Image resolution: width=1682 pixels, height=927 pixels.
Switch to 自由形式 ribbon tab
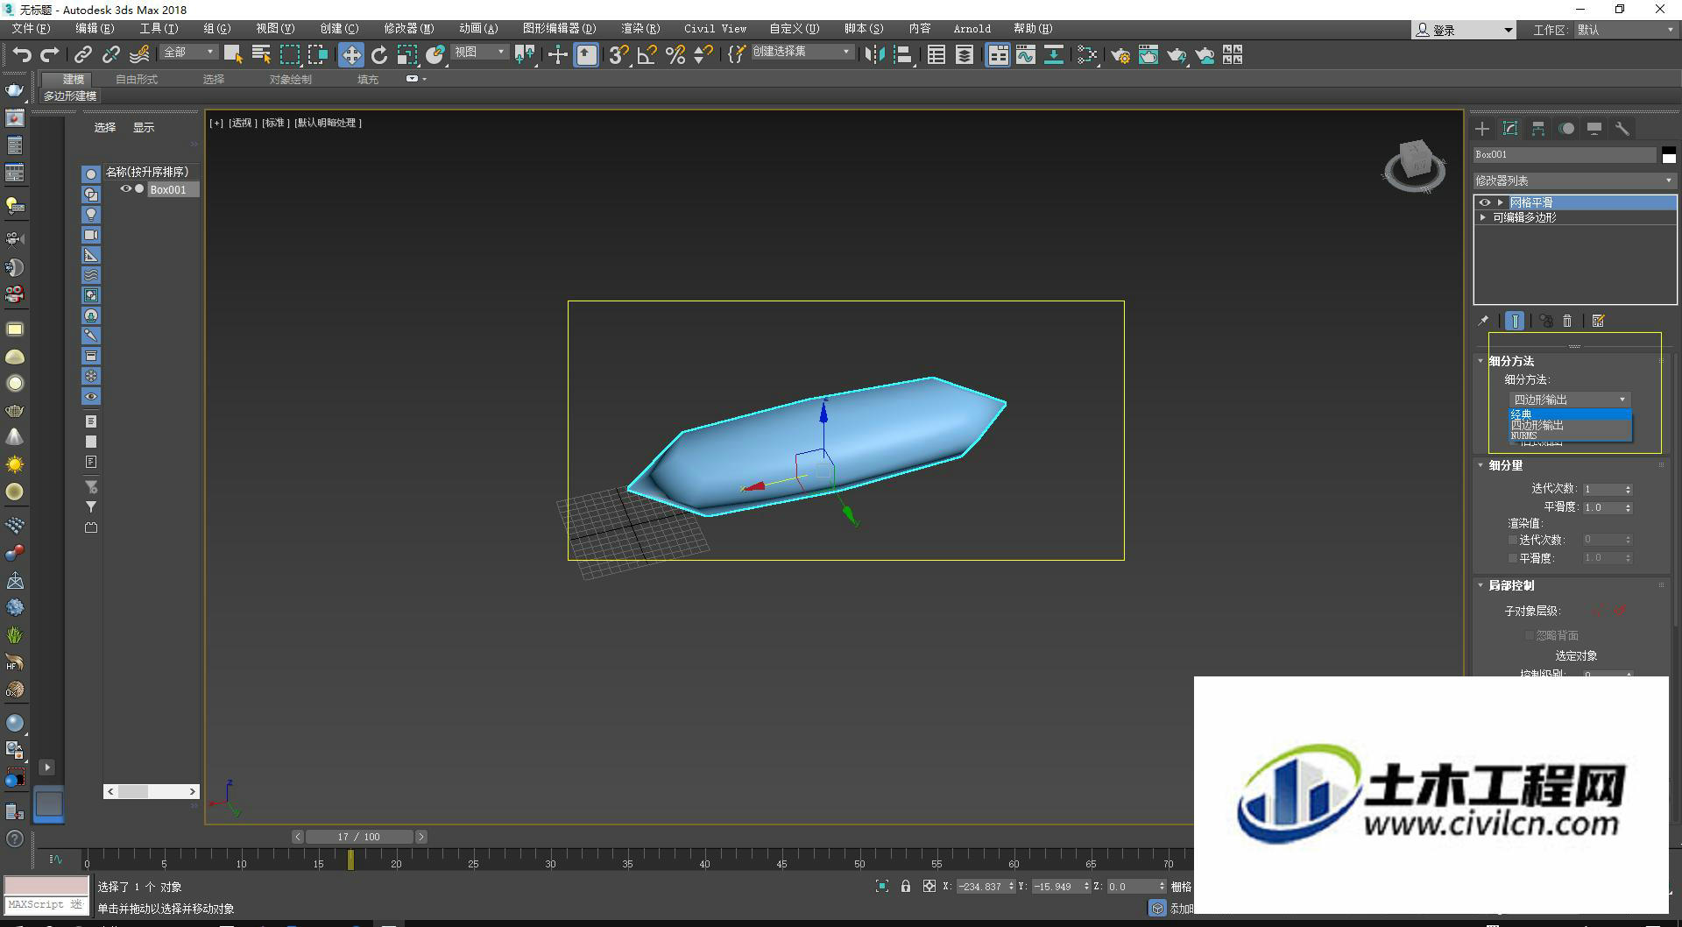[137, 79]
